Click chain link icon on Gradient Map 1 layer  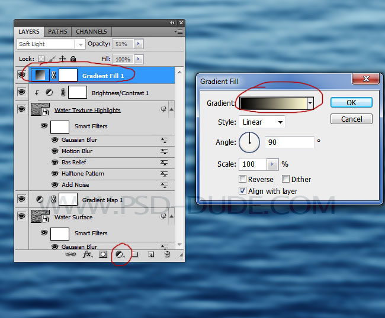53,200
